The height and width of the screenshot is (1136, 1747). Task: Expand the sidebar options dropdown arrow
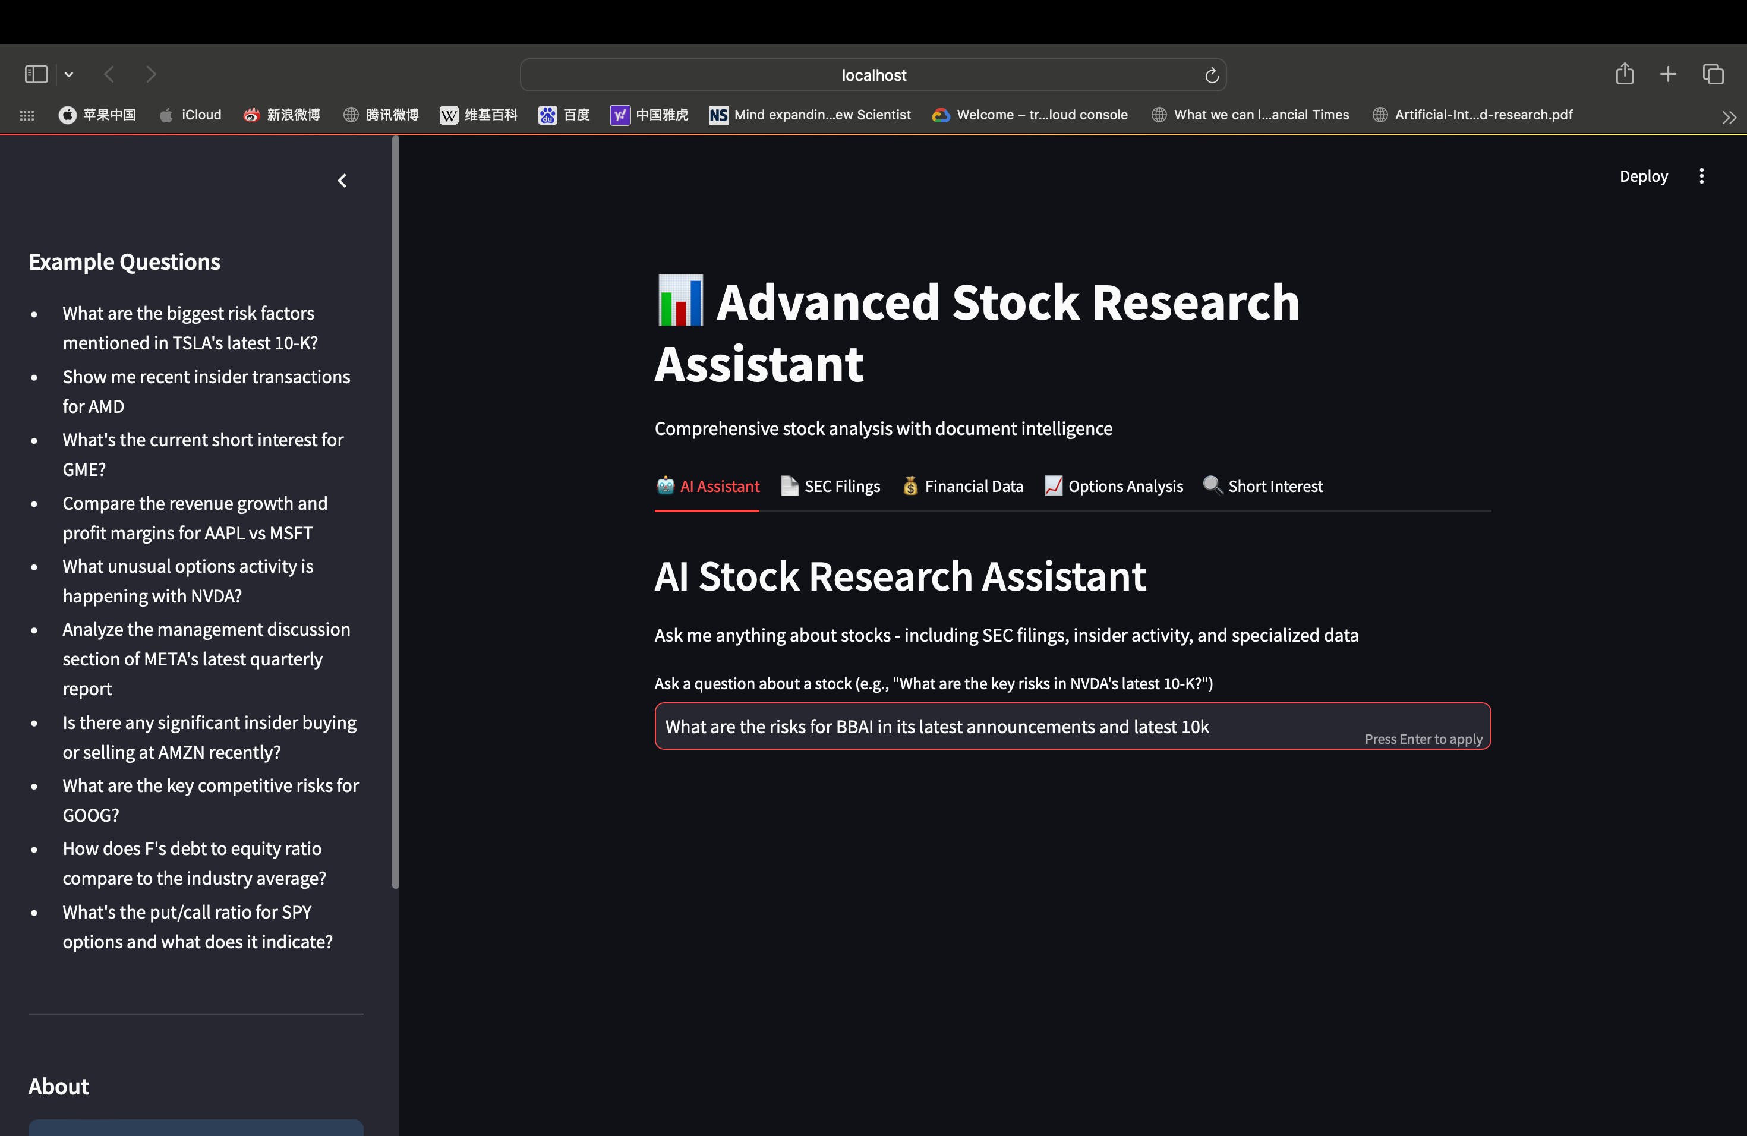[69, 74]
